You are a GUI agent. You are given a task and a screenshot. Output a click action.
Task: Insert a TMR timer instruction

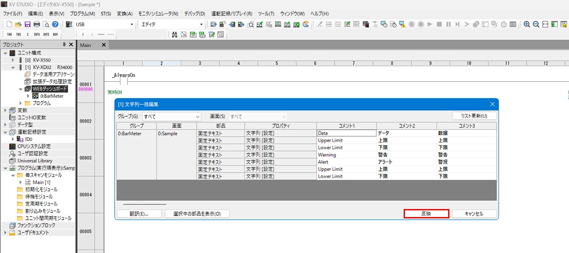[x=9, y=34]
